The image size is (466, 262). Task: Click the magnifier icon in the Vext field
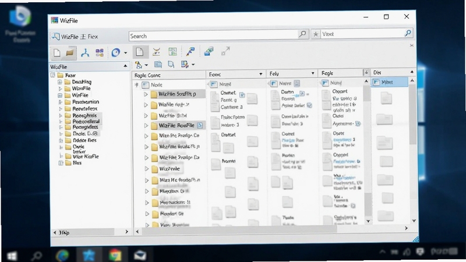tap(408, 33)
